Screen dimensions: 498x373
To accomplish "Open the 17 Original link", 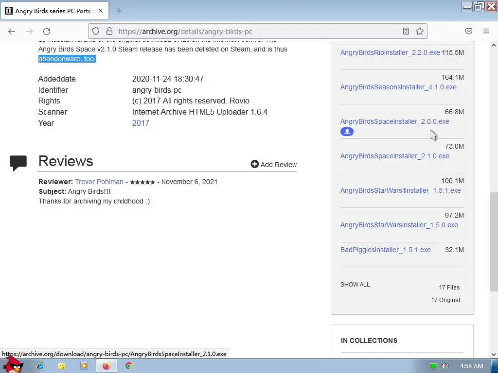I will pos(445,300).
